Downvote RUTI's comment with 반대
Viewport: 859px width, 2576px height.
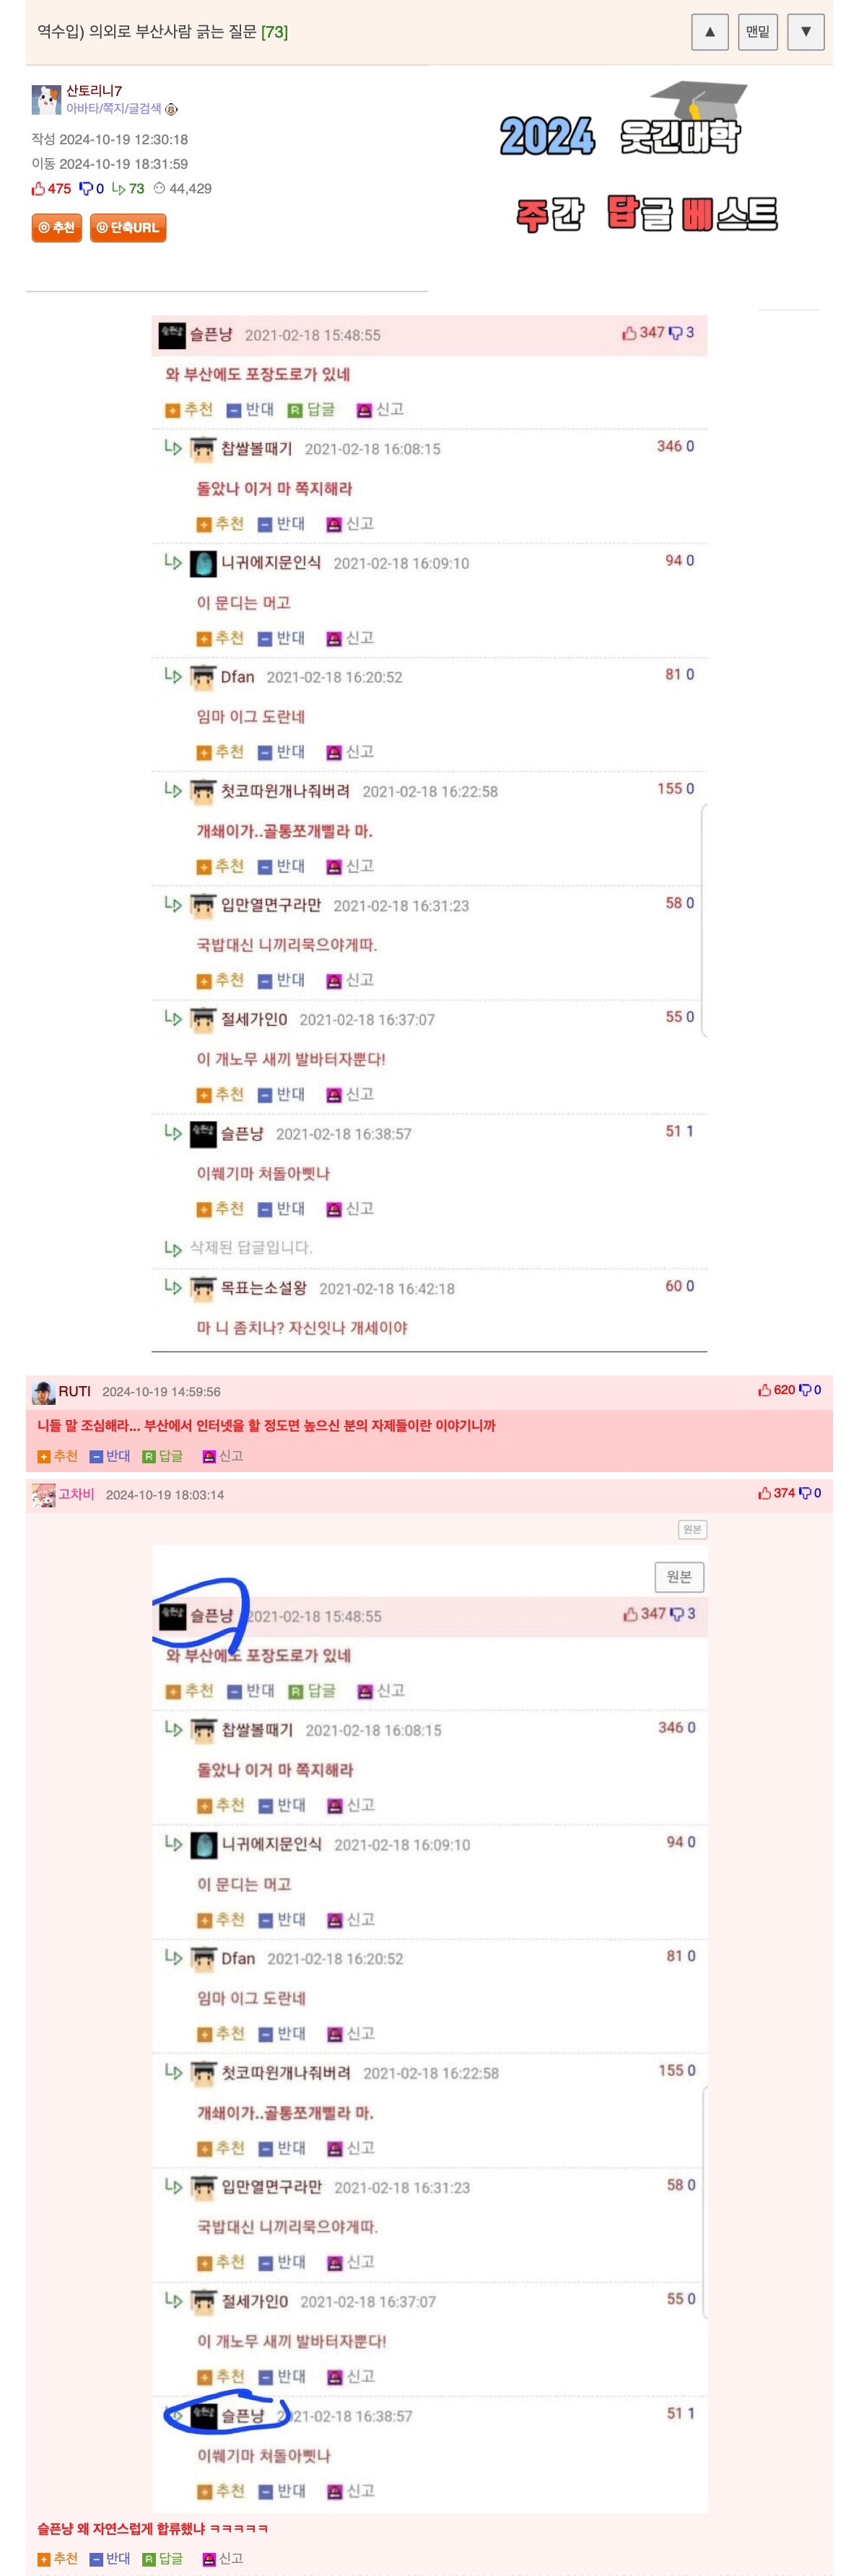tap(110, 1456)
